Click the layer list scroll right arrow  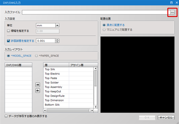(92, 110)
